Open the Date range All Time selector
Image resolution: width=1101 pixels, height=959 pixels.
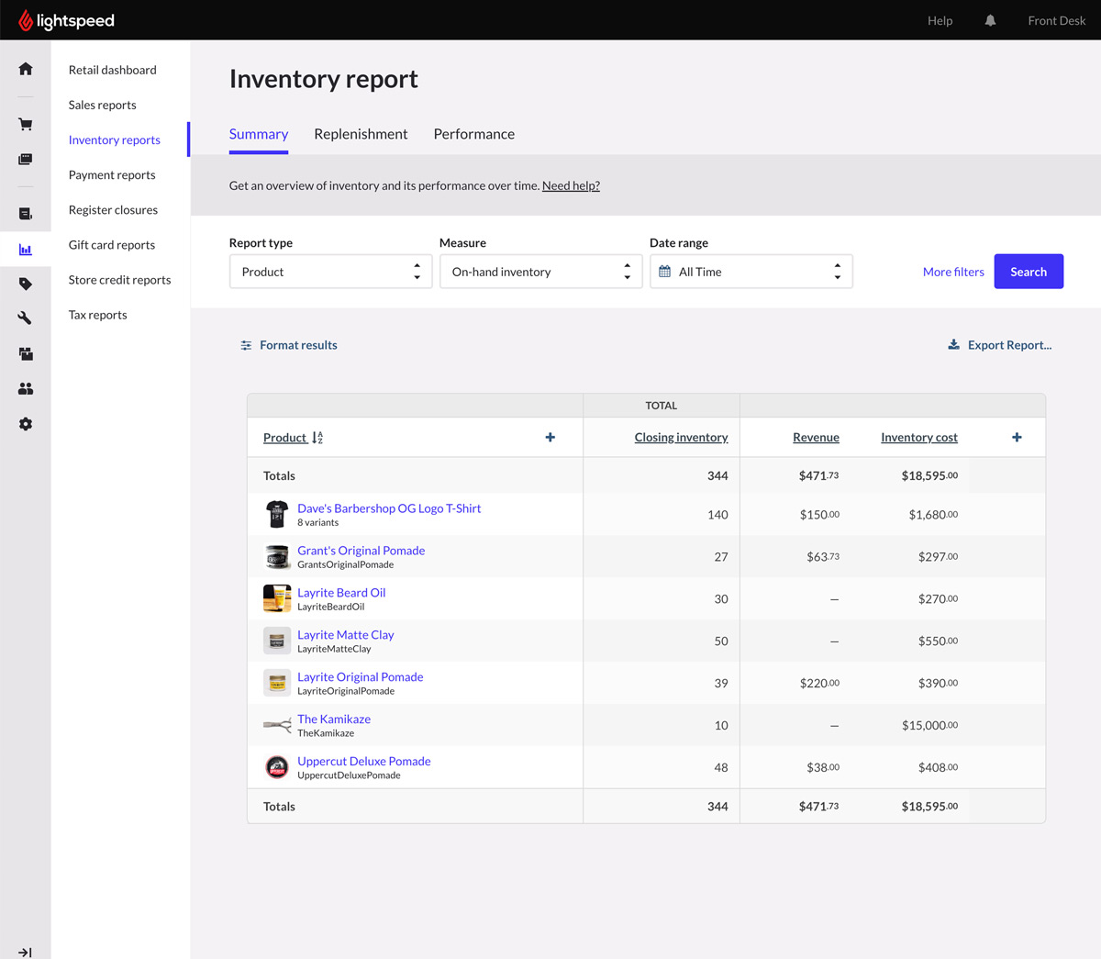pyautogui.click(x=751, y=272)
